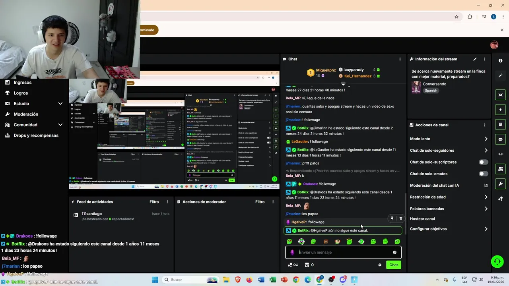Edit stream info with pencil icon
Viewport: 509px width, 286px height.
point(475,59)
